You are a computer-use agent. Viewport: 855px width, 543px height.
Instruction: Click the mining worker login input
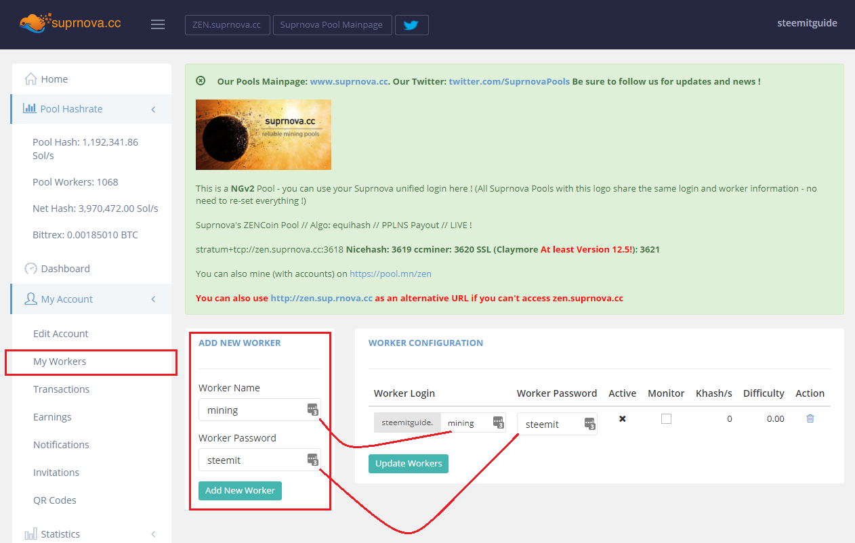click(474, 422)
